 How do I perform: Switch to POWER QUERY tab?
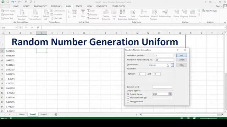coord(118,6)
